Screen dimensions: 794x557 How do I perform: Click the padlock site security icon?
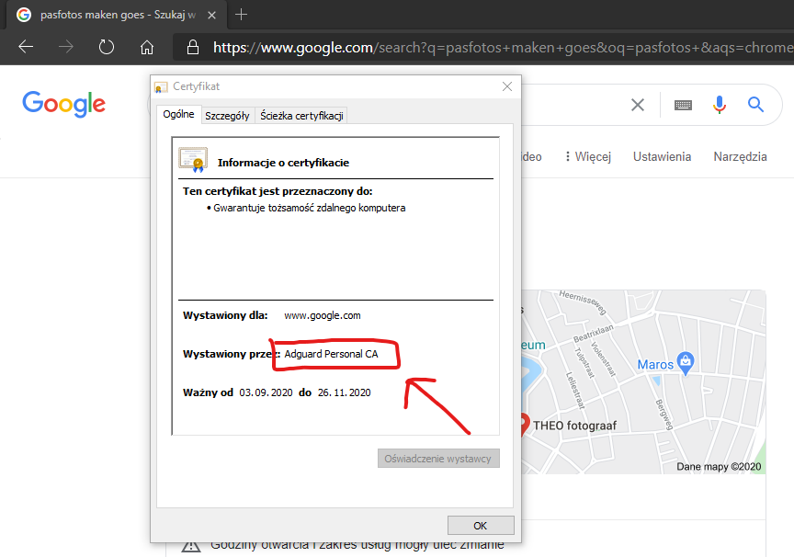click(x=192, y=47)
